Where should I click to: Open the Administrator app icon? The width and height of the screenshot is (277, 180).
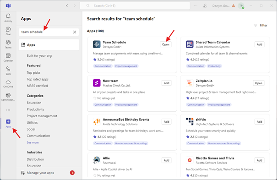point(8,97)
